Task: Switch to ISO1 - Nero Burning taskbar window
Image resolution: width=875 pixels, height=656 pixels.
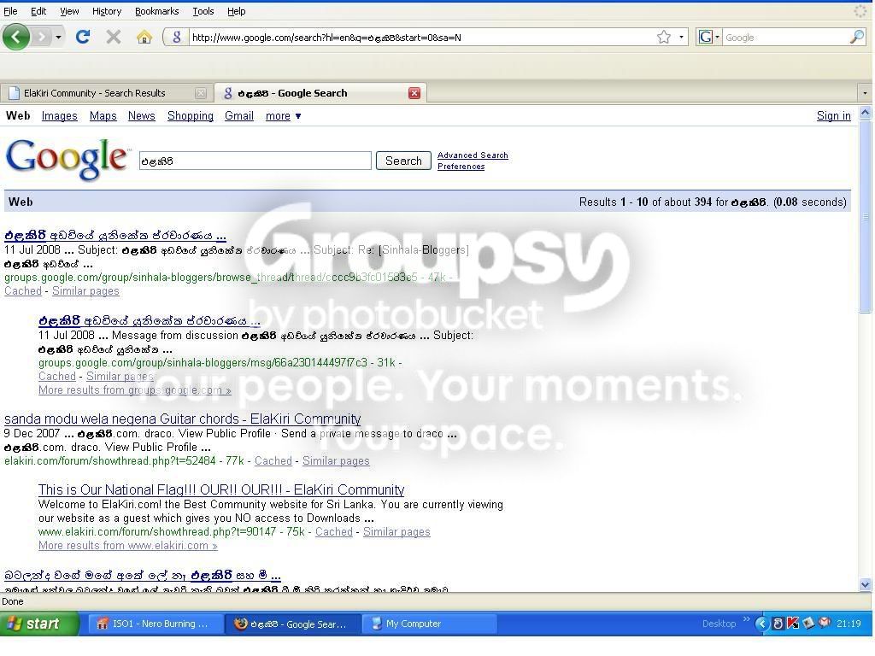Action: 156,624
